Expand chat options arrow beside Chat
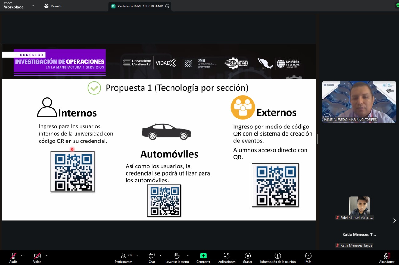399x265 pixels. click(x=160, y=256)
